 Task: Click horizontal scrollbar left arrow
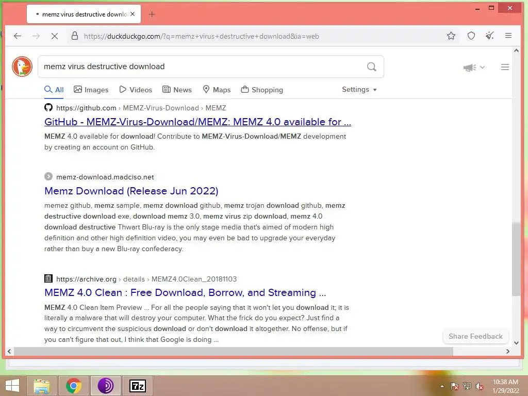click(x=9, y=351)
